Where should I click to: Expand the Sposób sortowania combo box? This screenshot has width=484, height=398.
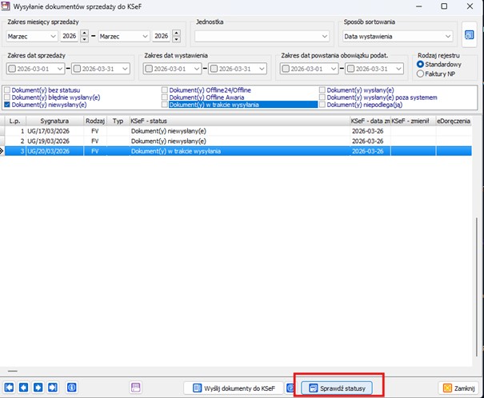point(446,36)
